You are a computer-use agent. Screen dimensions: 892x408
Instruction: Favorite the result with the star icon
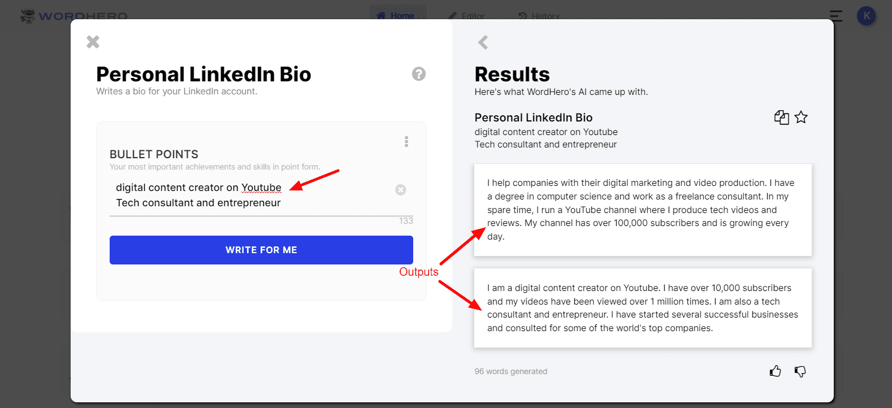pyautogui.click(x=801, y=118)
